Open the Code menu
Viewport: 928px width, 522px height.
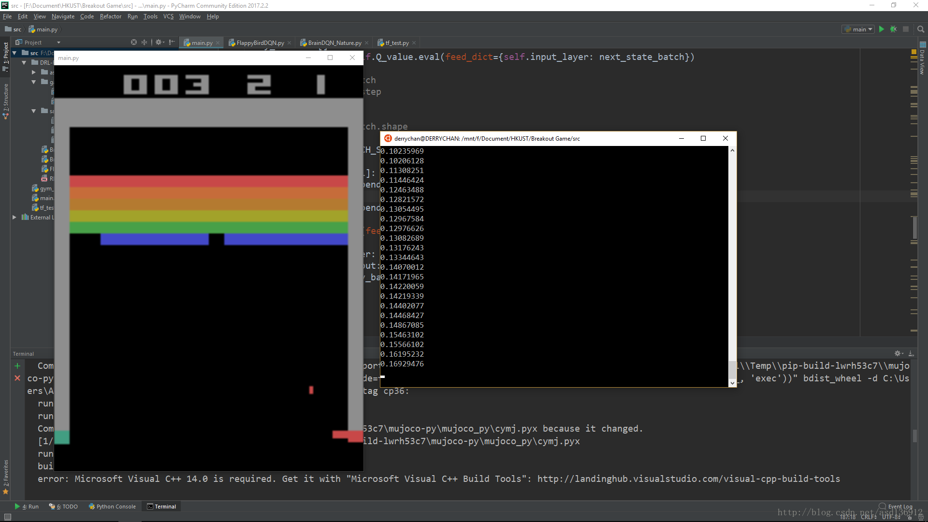(x=87, y=16)
